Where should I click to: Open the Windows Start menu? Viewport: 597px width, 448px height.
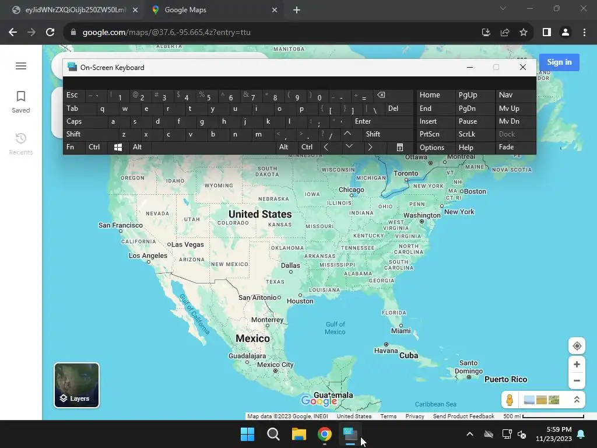(247, 434)
